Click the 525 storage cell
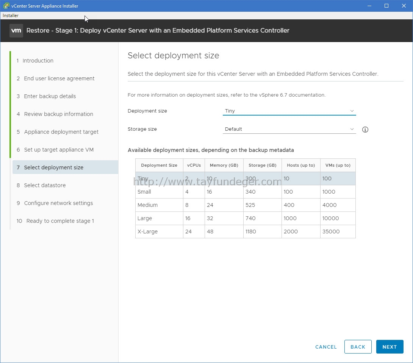 (x=262, y=205)
